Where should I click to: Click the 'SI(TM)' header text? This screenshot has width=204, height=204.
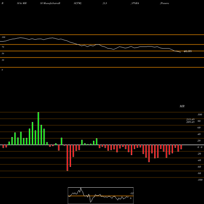[78, 3]
